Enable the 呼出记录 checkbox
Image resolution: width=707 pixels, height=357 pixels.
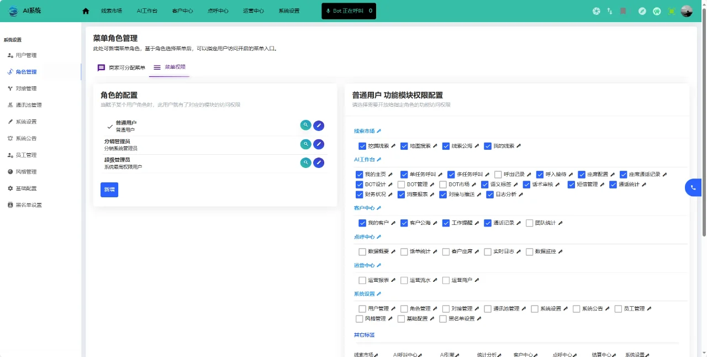pyautogui.click(x=498, y=175)
